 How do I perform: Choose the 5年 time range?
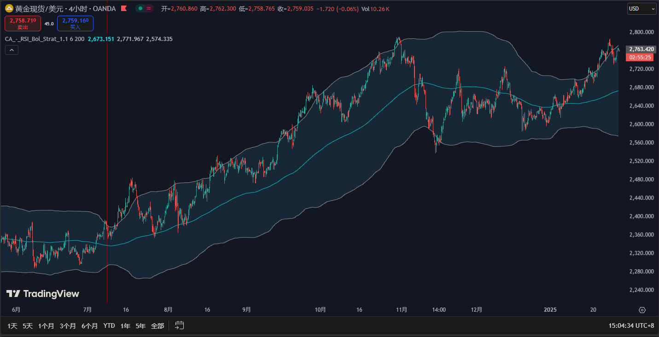click(140, 325)
